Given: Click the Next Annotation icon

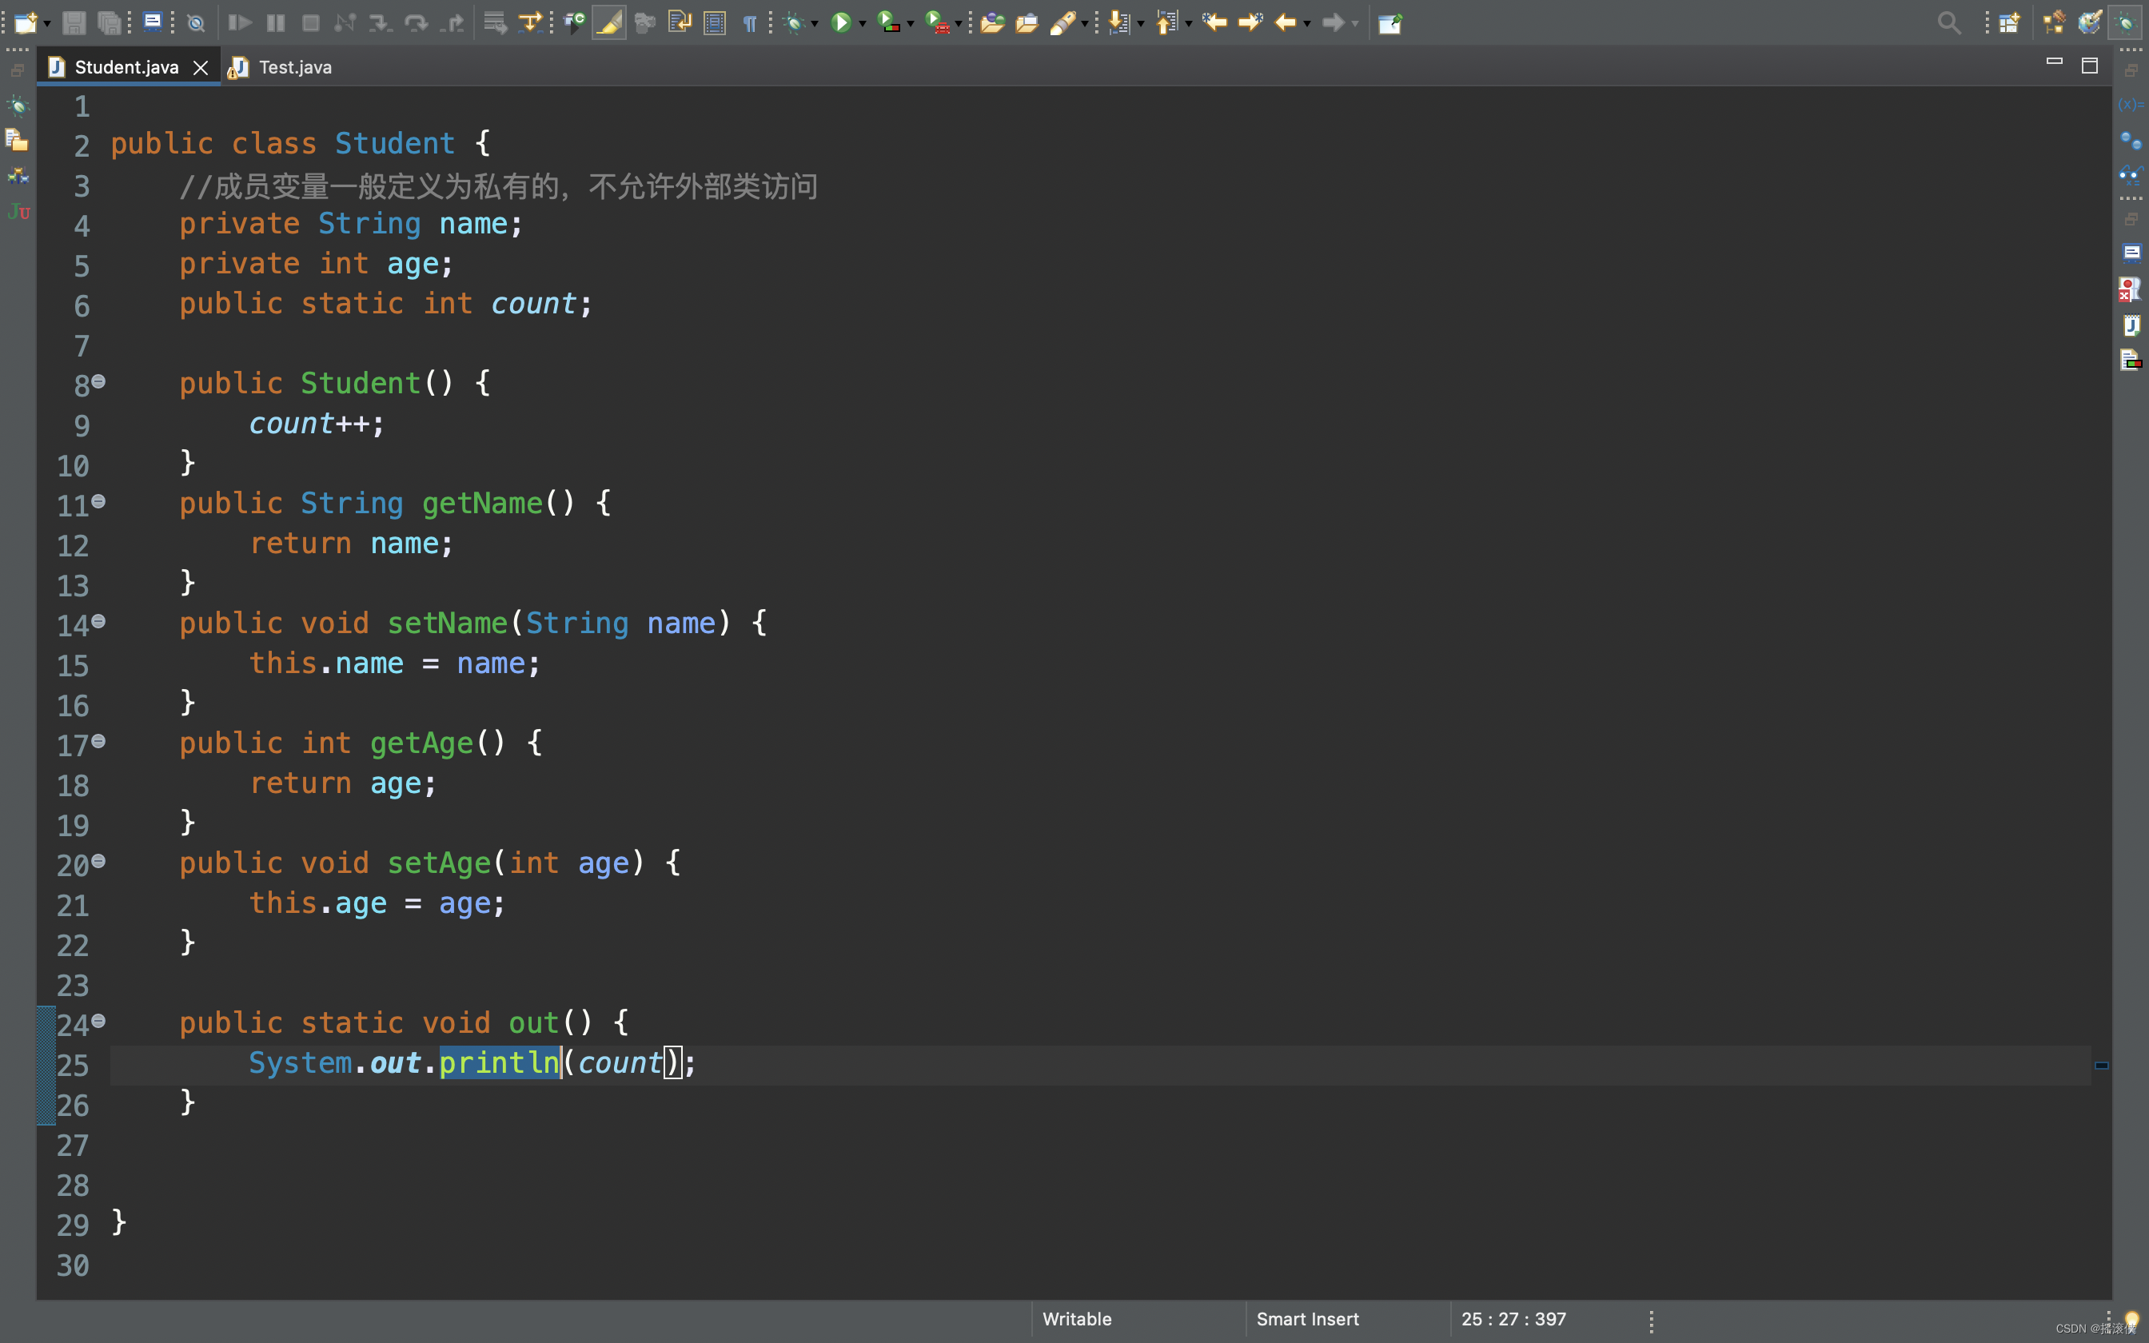Looking at the screenshot, I should click(x=1119, y=23).
